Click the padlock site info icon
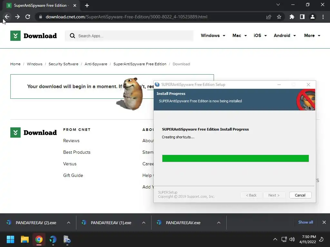The width and height of the screenshot is (330, 247). point(41,17)
